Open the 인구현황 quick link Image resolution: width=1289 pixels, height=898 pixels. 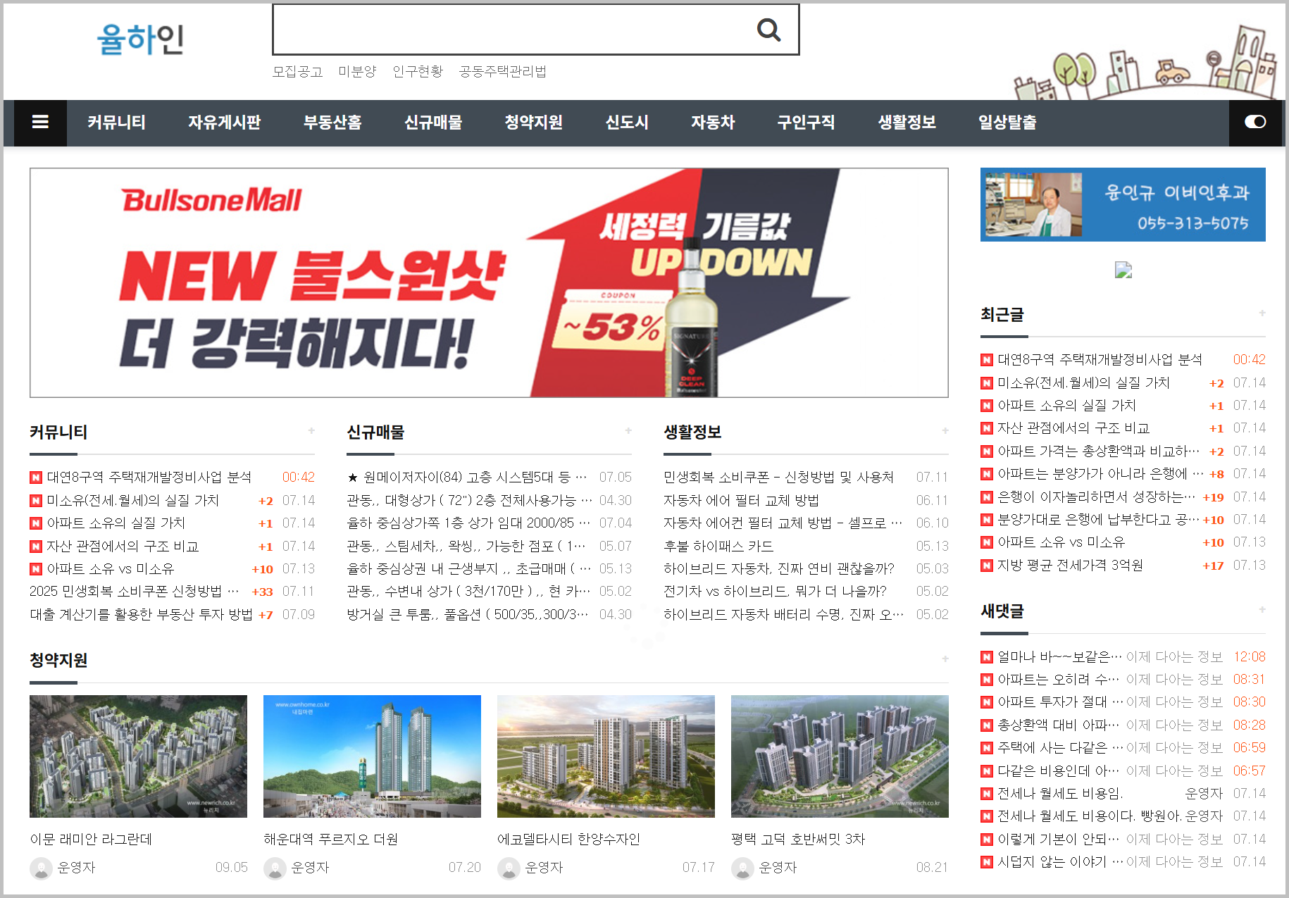(418, 72)
